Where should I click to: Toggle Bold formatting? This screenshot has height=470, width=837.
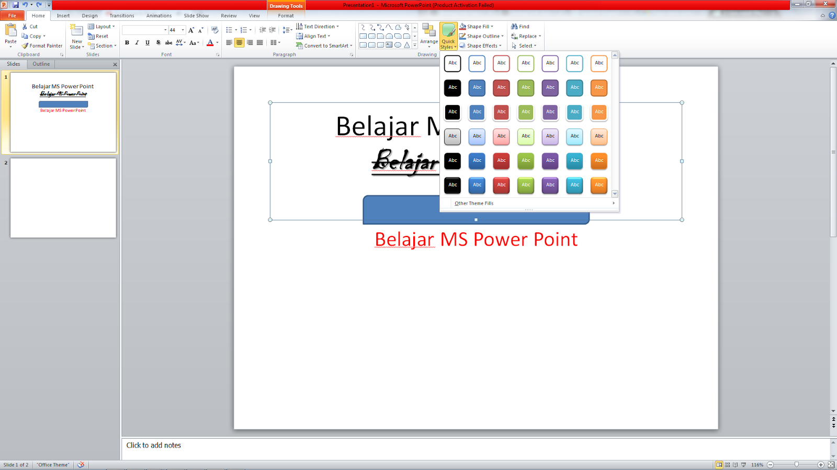(127, 43)
